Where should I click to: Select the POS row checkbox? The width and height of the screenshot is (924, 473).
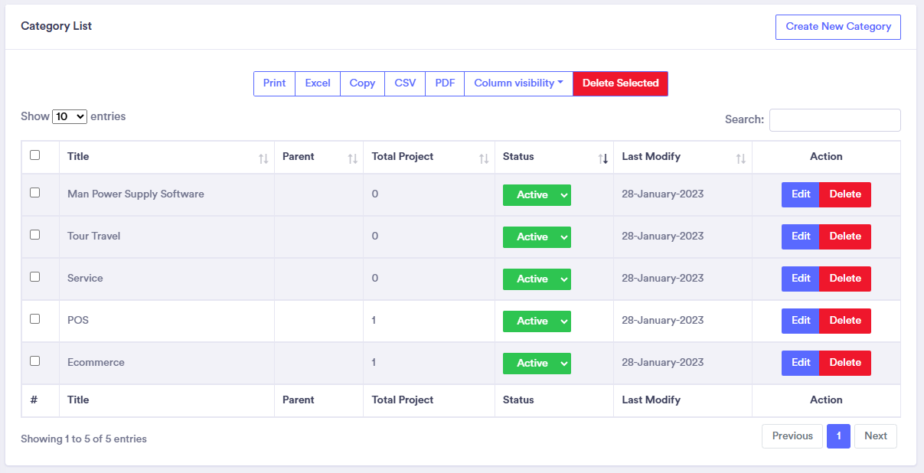34,319
